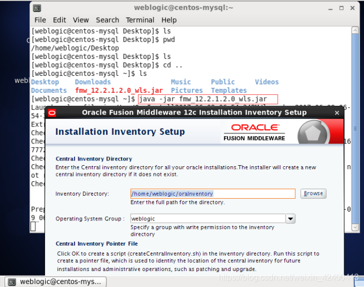The width and height of the screenshot is (364, 287).
Task: Click the Public directory name in terminal
Action: pyautogui.click(x=223, y=82)
